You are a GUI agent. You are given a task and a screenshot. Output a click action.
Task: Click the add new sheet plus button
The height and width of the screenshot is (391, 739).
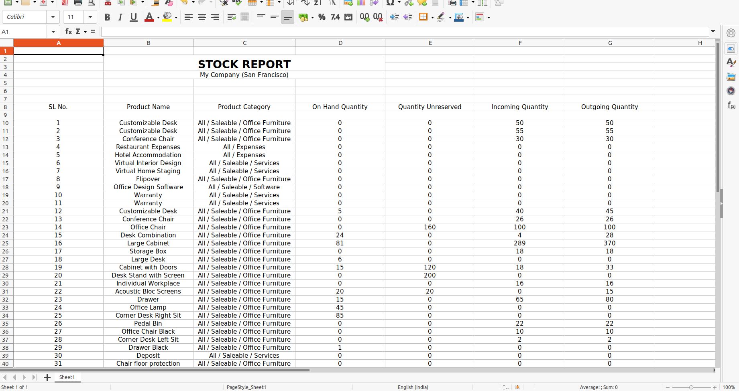coord(47,377)
